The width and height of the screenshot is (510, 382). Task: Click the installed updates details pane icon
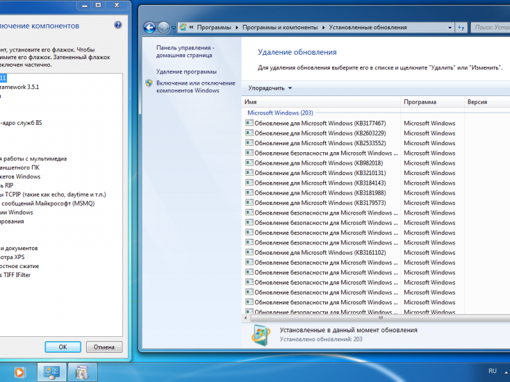[x=261, y=335]
